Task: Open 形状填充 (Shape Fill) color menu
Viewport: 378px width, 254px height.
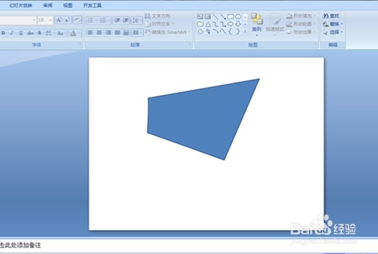Action: pos(301,16)
